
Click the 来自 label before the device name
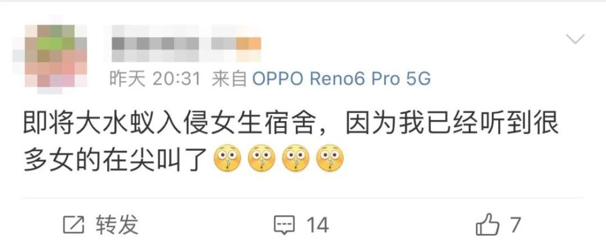click(230, 79)
